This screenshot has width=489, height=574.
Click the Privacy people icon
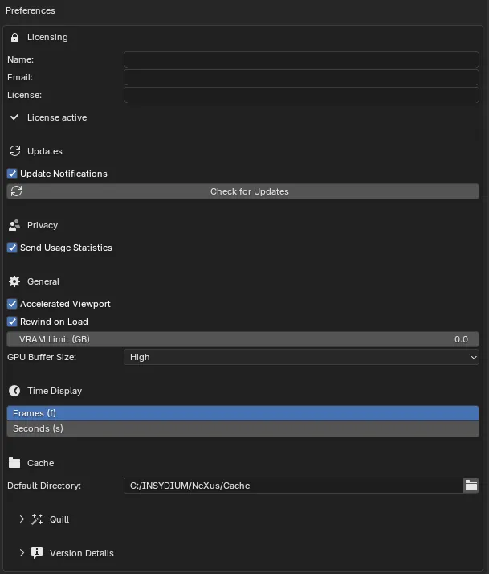[x=14, y=225]
